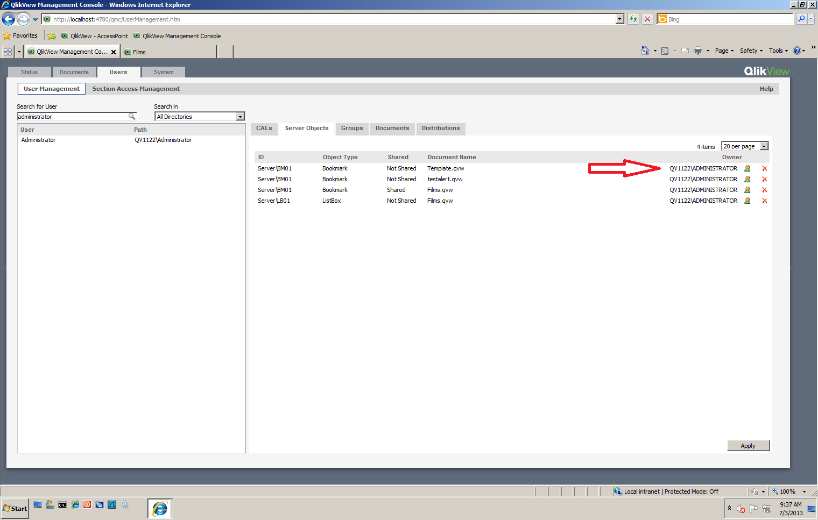Open the Distributions tab
This screenshot has width=818, height=520.
[x=441, y=129]
